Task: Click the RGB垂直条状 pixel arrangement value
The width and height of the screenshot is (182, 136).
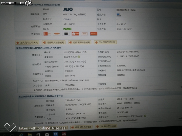Action: coord(70,57)
